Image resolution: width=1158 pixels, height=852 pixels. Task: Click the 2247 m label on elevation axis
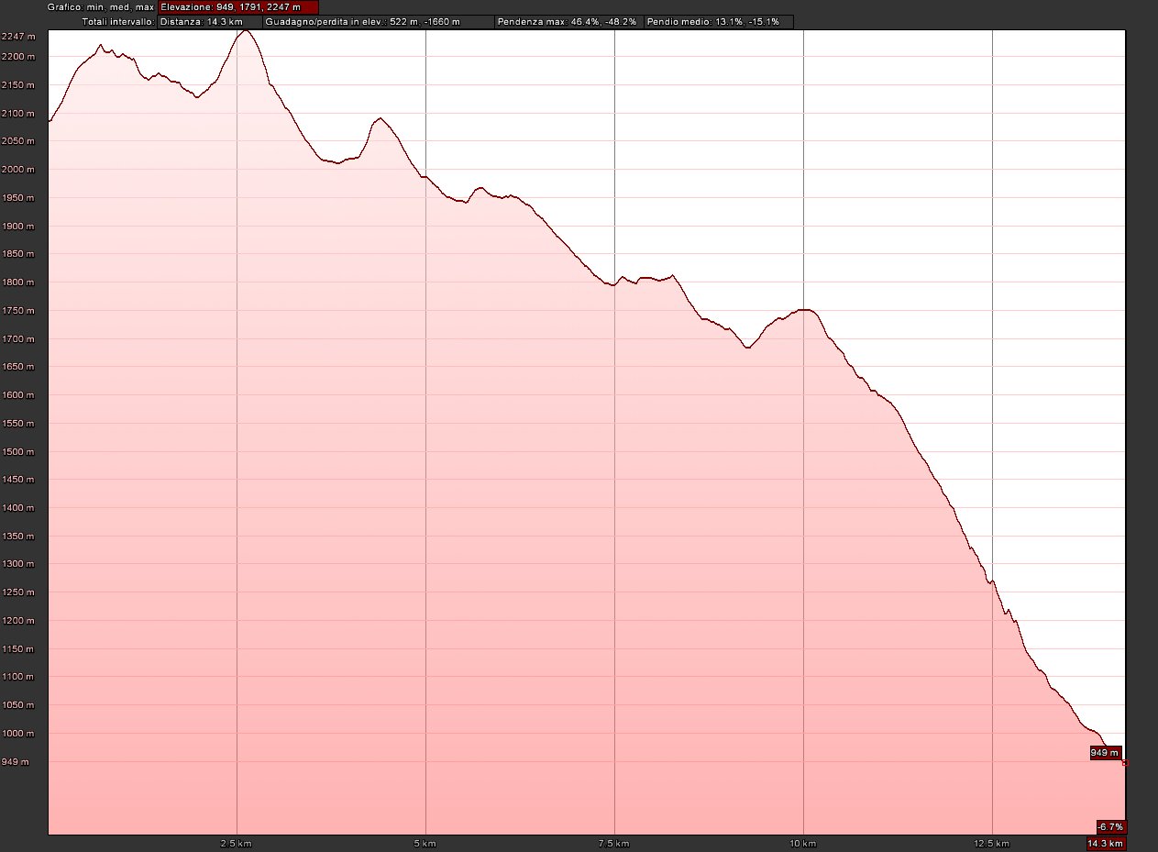tap(18, 37)
